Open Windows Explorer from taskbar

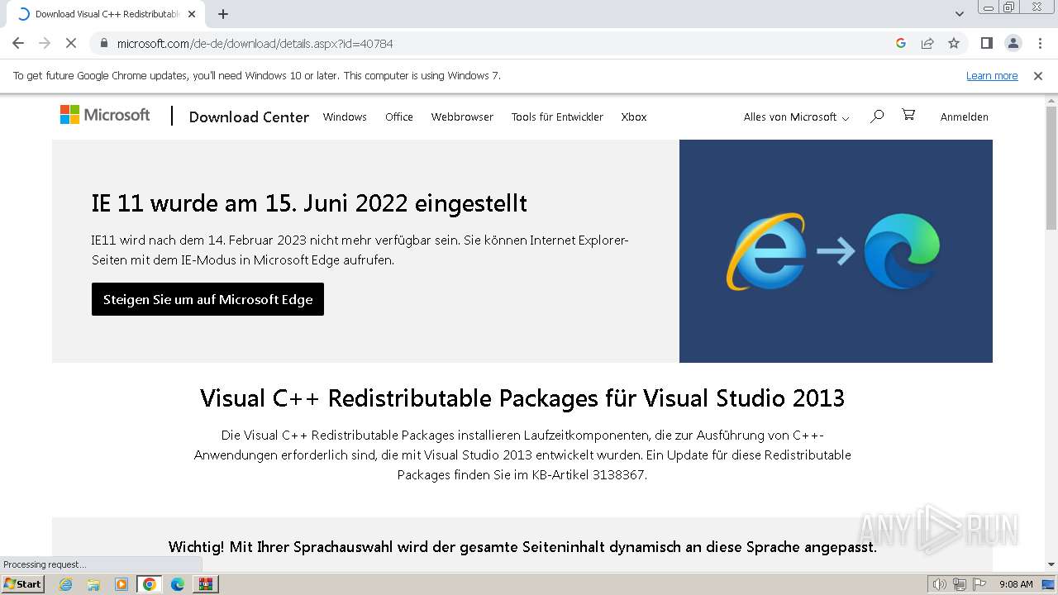[93, 584]
